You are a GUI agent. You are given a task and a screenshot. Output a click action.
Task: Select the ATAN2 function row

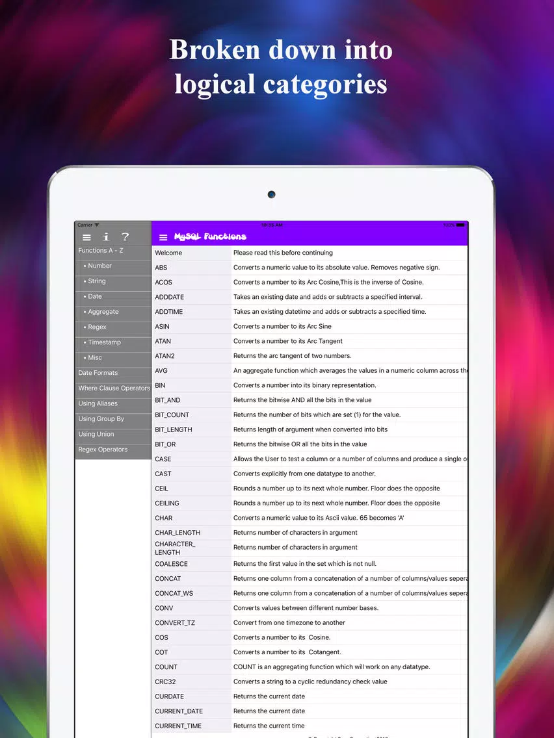point(310,356)
